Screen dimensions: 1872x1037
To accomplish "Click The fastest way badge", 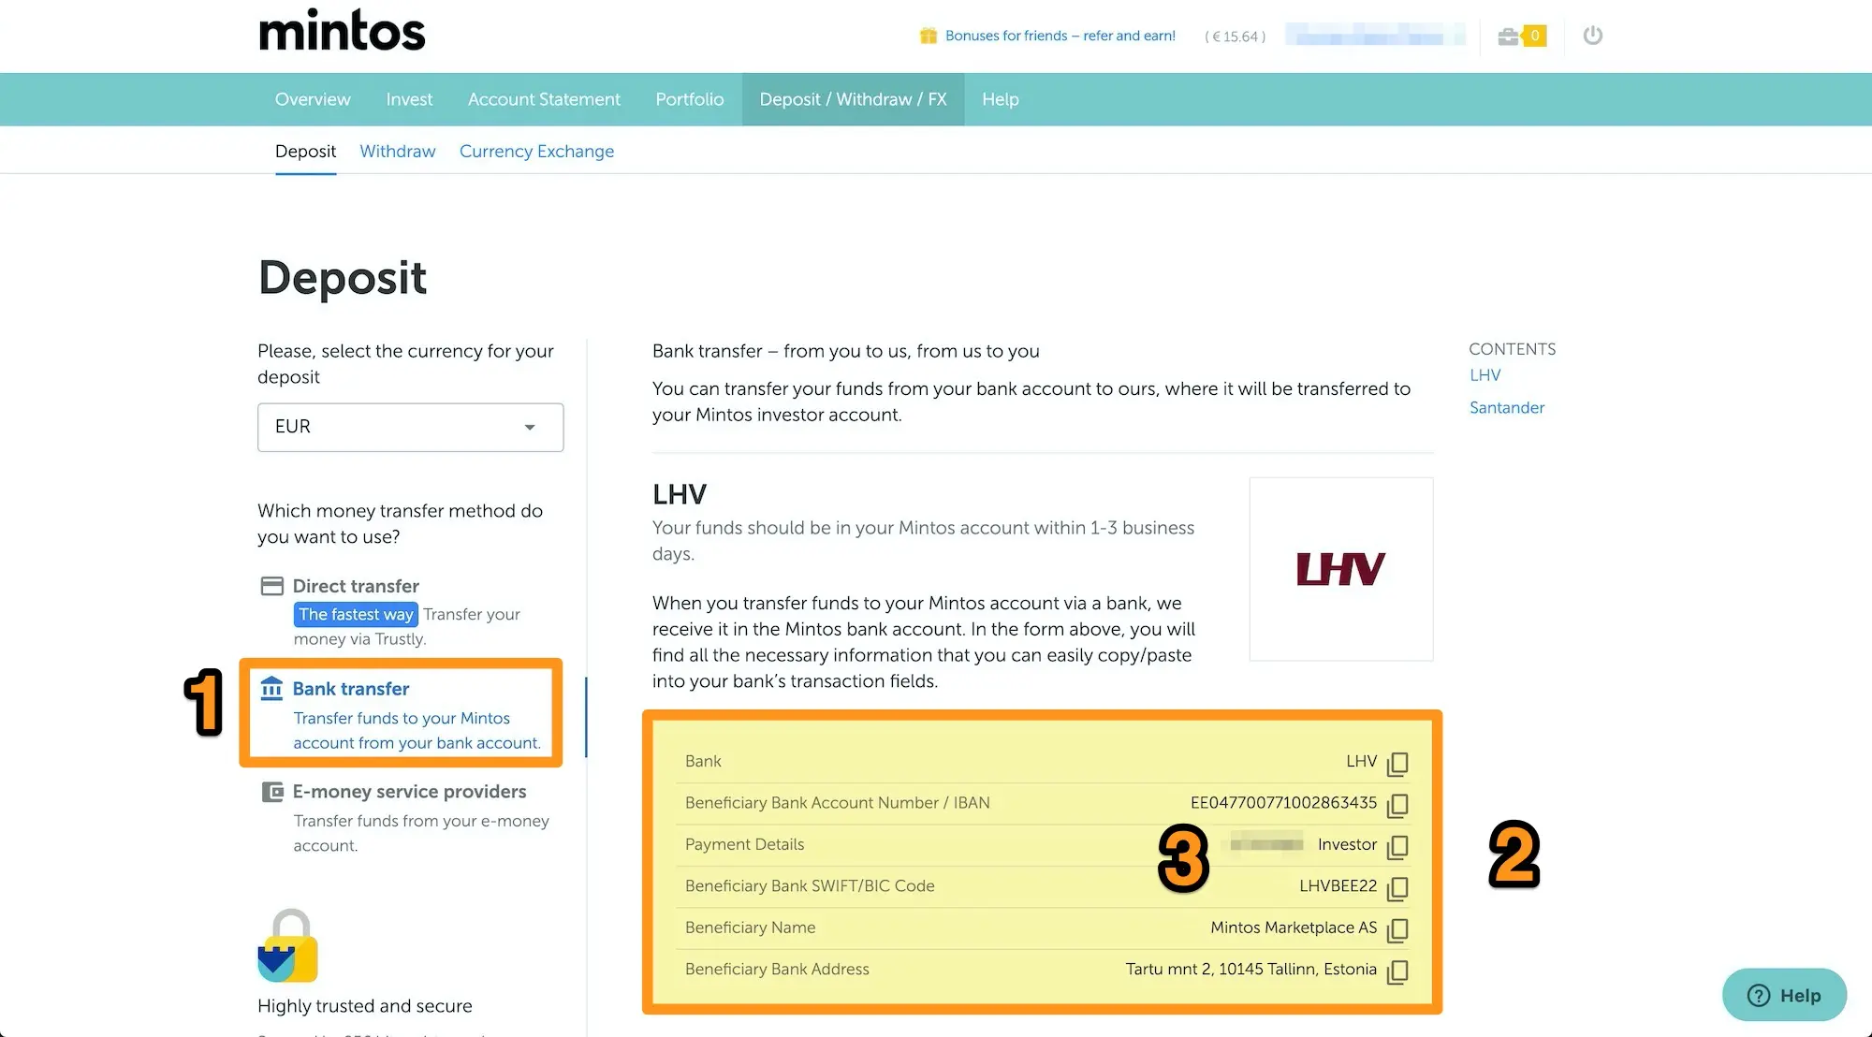I will point(356,615).
